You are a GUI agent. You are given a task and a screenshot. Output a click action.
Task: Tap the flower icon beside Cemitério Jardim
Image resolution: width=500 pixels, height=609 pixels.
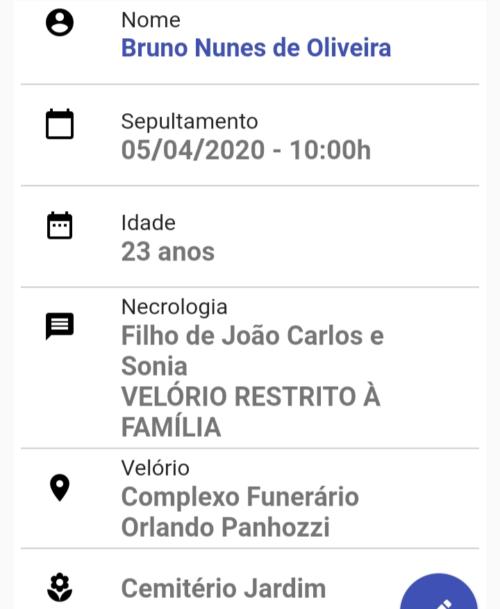60,587
